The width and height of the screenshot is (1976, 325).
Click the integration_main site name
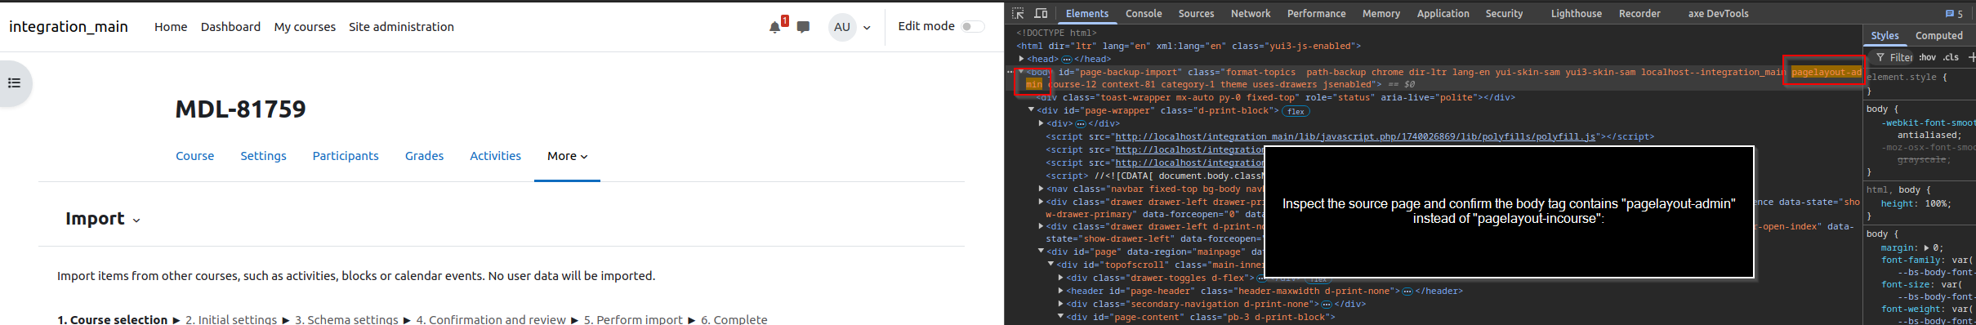click(69, 27)
